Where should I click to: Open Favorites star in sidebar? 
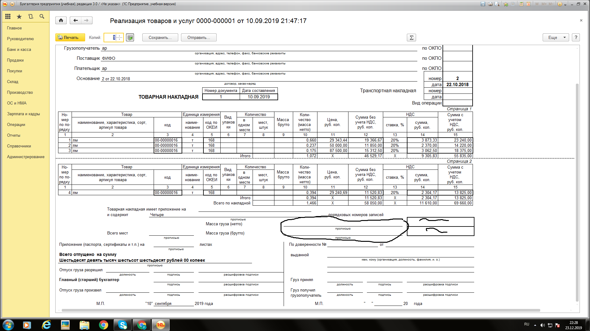point(19,17)
